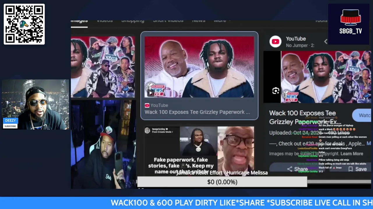
Task: Click the 'YouTube' source name in preview panel
Action: tap(296, 39)
